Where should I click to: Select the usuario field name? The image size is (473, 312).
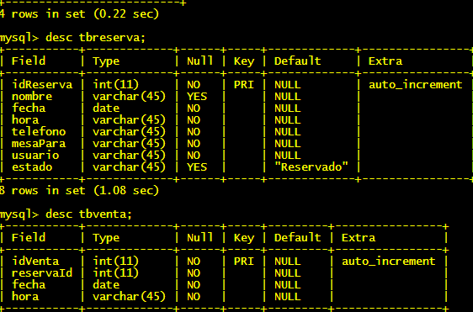(x=35, y=156)
